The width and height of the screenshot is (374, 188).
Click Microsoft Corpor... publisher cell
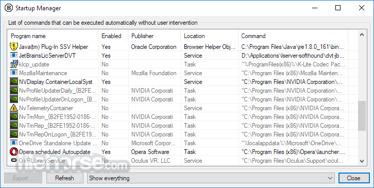coord(154,143)
